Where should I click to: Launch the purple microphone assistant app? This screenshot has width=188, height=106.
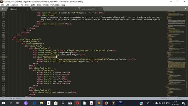[26, 103]
